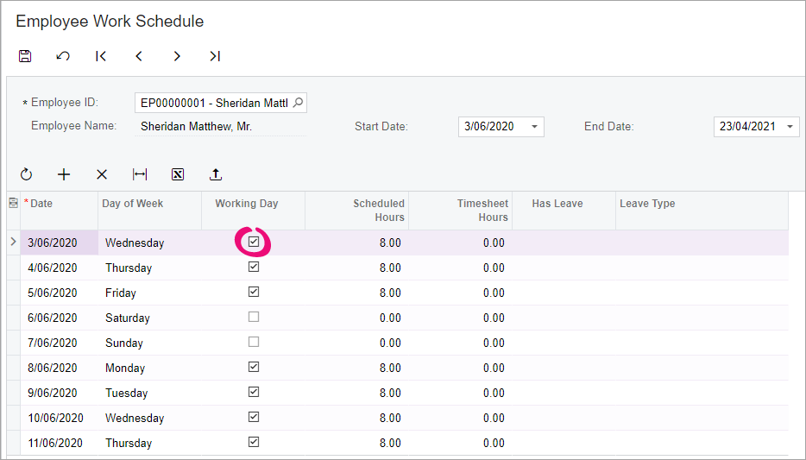Viewport: 806px width, 460px height.
Task: Click the Tuesday day-of-week cell
Action: click(149, 394)
